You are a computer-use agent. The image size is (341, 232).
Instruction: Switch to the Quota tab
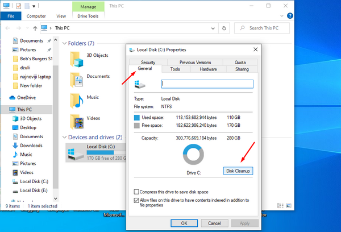(x=240, y=62)
